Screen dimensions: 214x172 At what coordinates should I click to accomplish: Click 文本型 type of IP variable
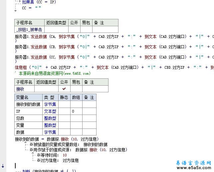[50, 111]
